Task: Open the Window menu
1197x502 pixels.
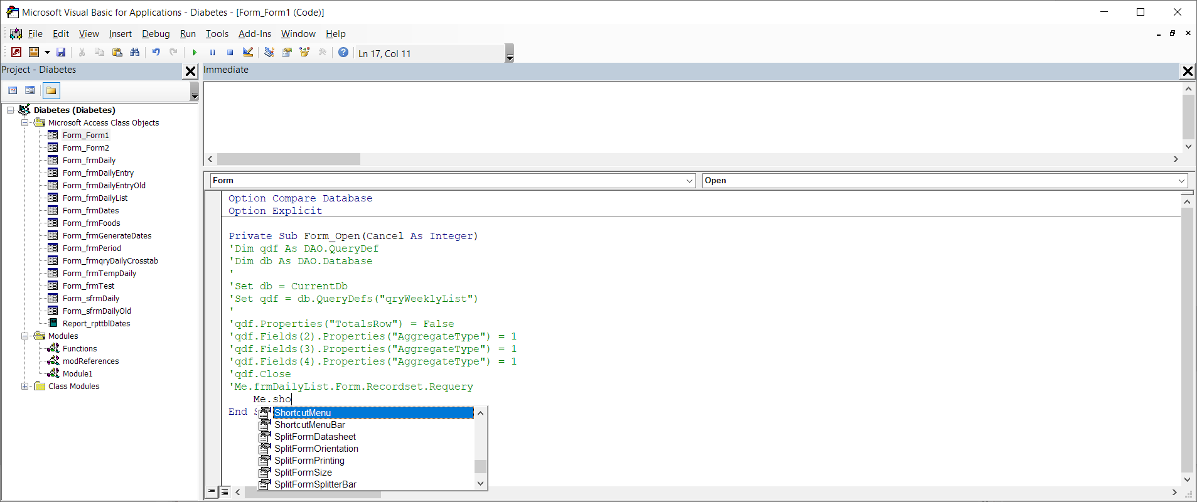Action: (x=298, y=34)
